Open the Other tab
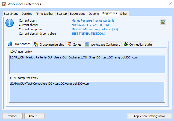Screen dimensions: 174x121 pyautogui.click(x=124, y=14)
